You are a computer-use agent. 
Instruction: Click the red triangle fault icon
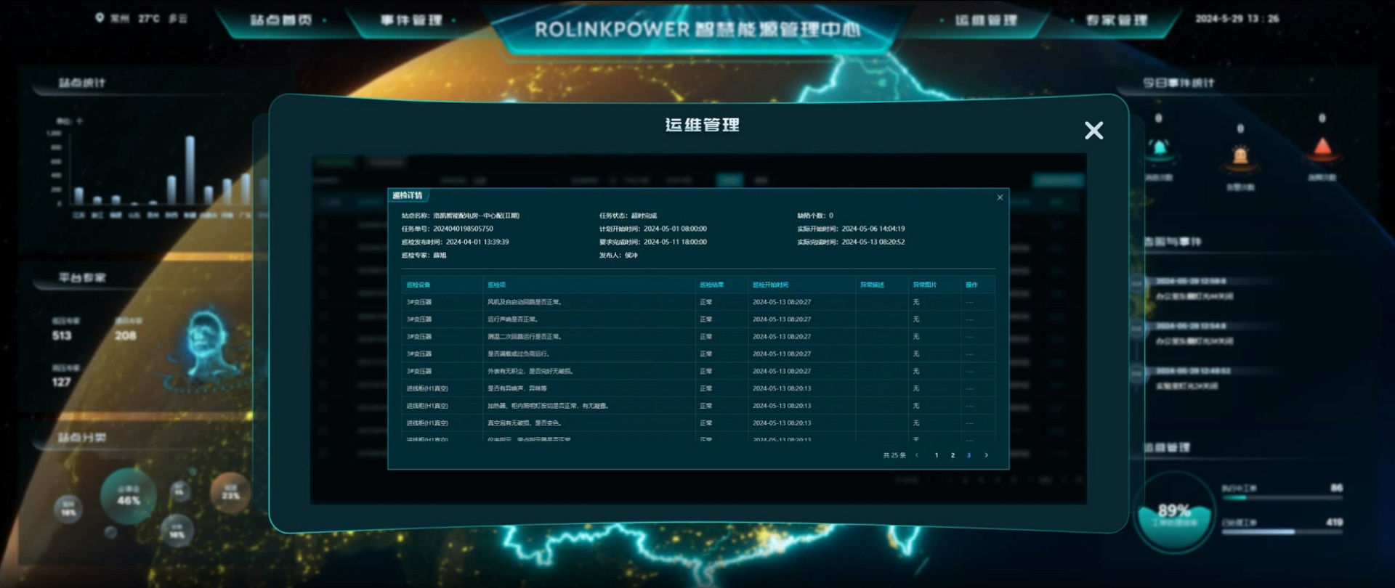pos(1322,148)
